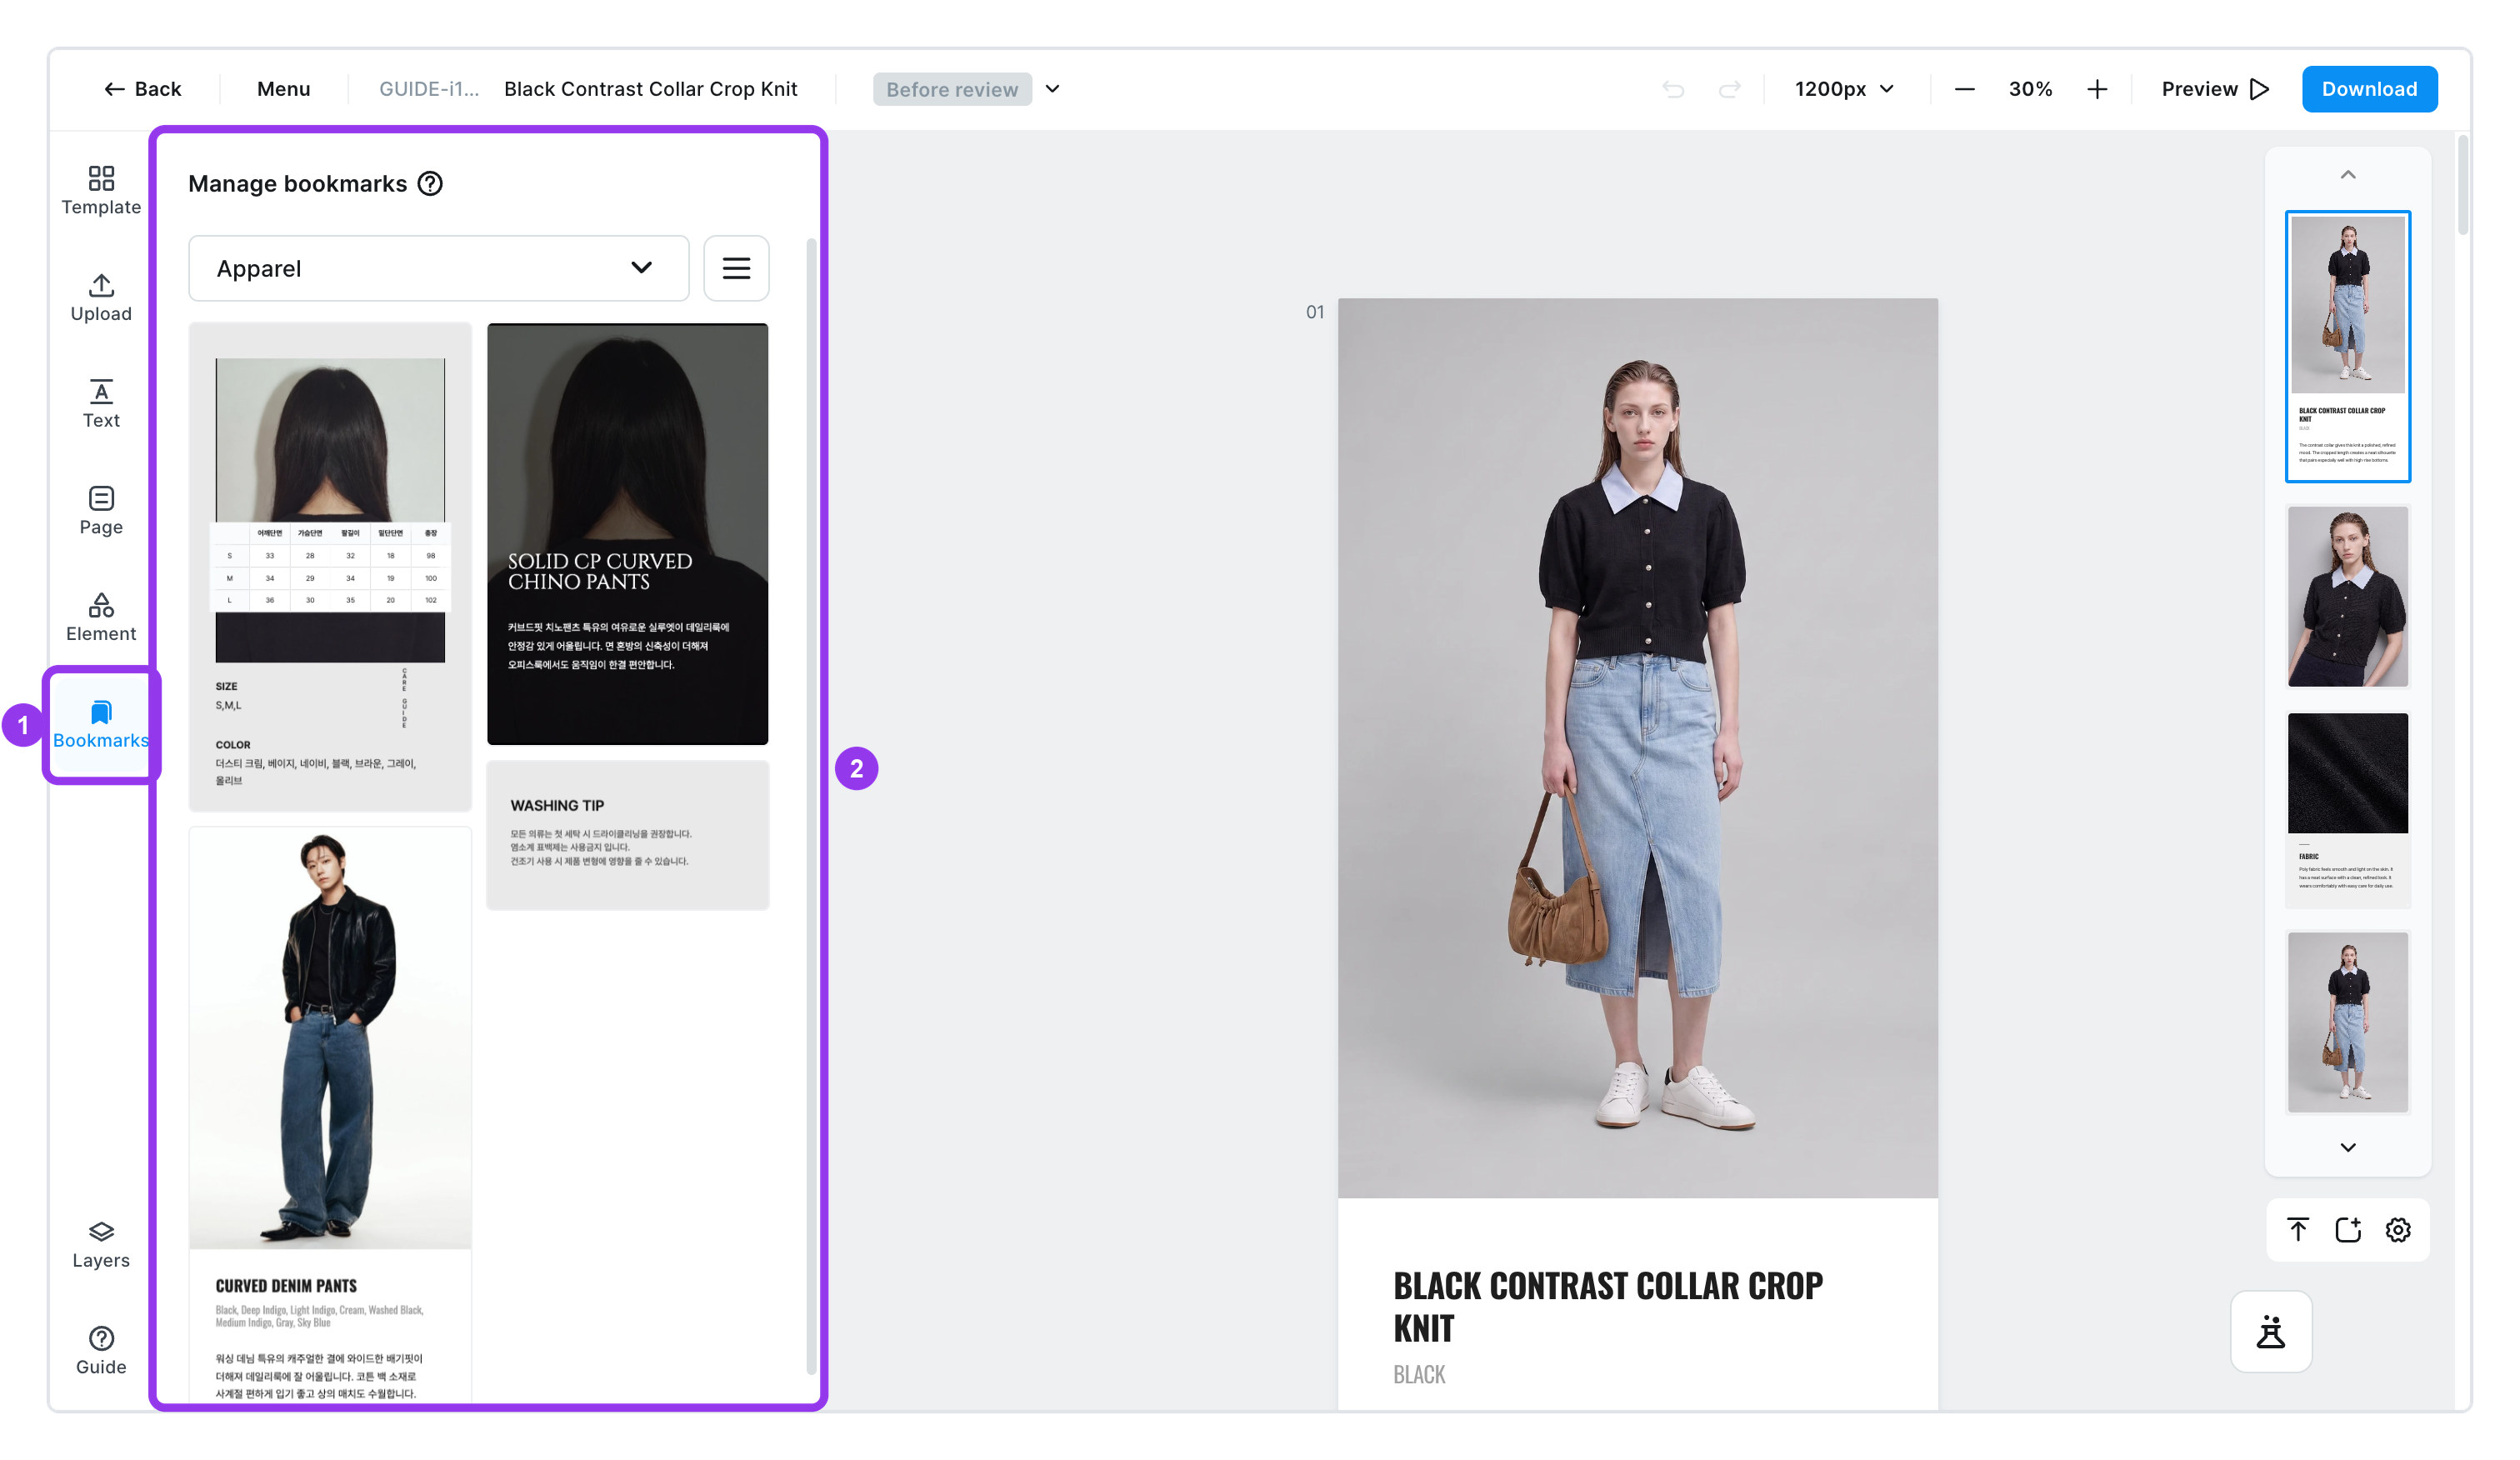Viewport: 2520px width, 1460px height.
Task: Click the Before review status badge
Action: click(x=952, y=89)
